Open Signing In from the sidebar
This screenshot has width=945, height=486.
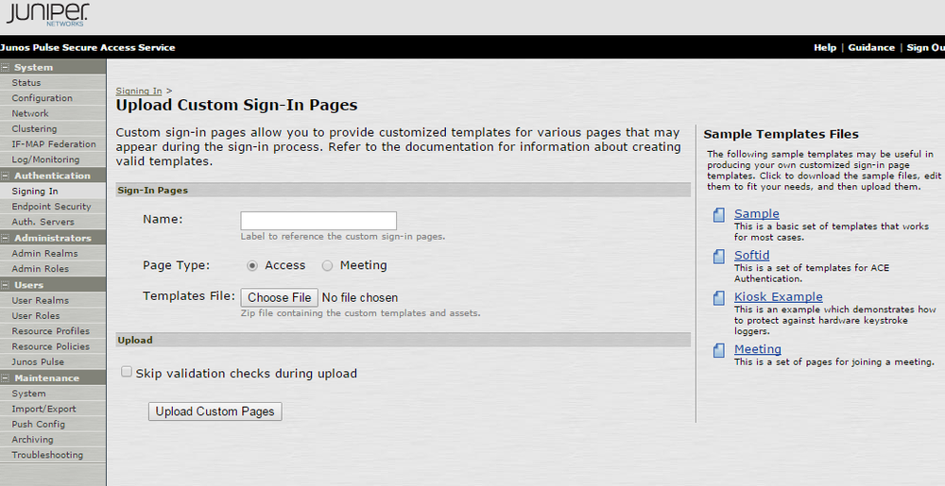click(x=34, y=192)
